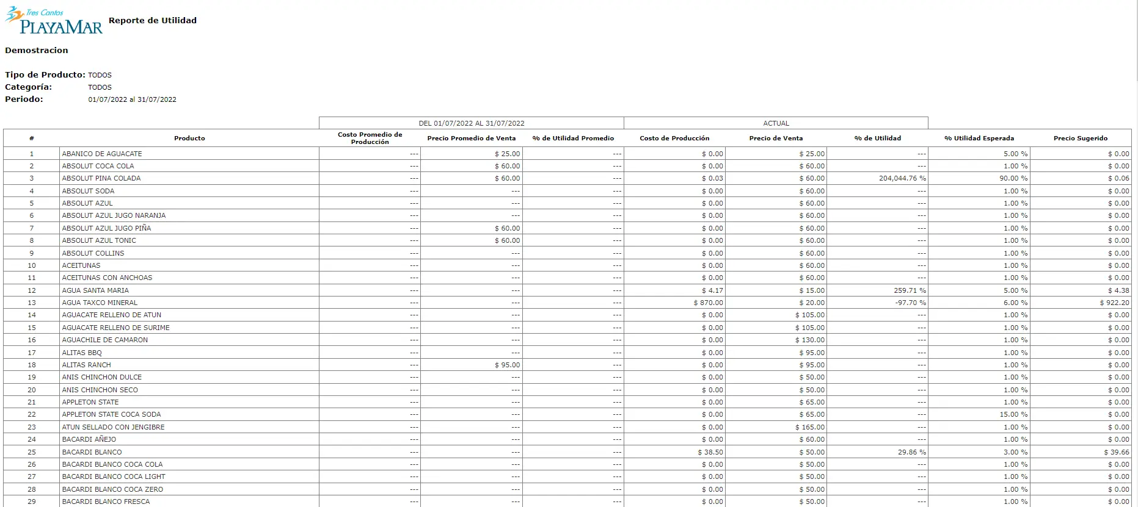The height and width of the screenshot is (507, 1138).
Task: Select the 'Reporte de Utilidad' title
Action: 153,20
